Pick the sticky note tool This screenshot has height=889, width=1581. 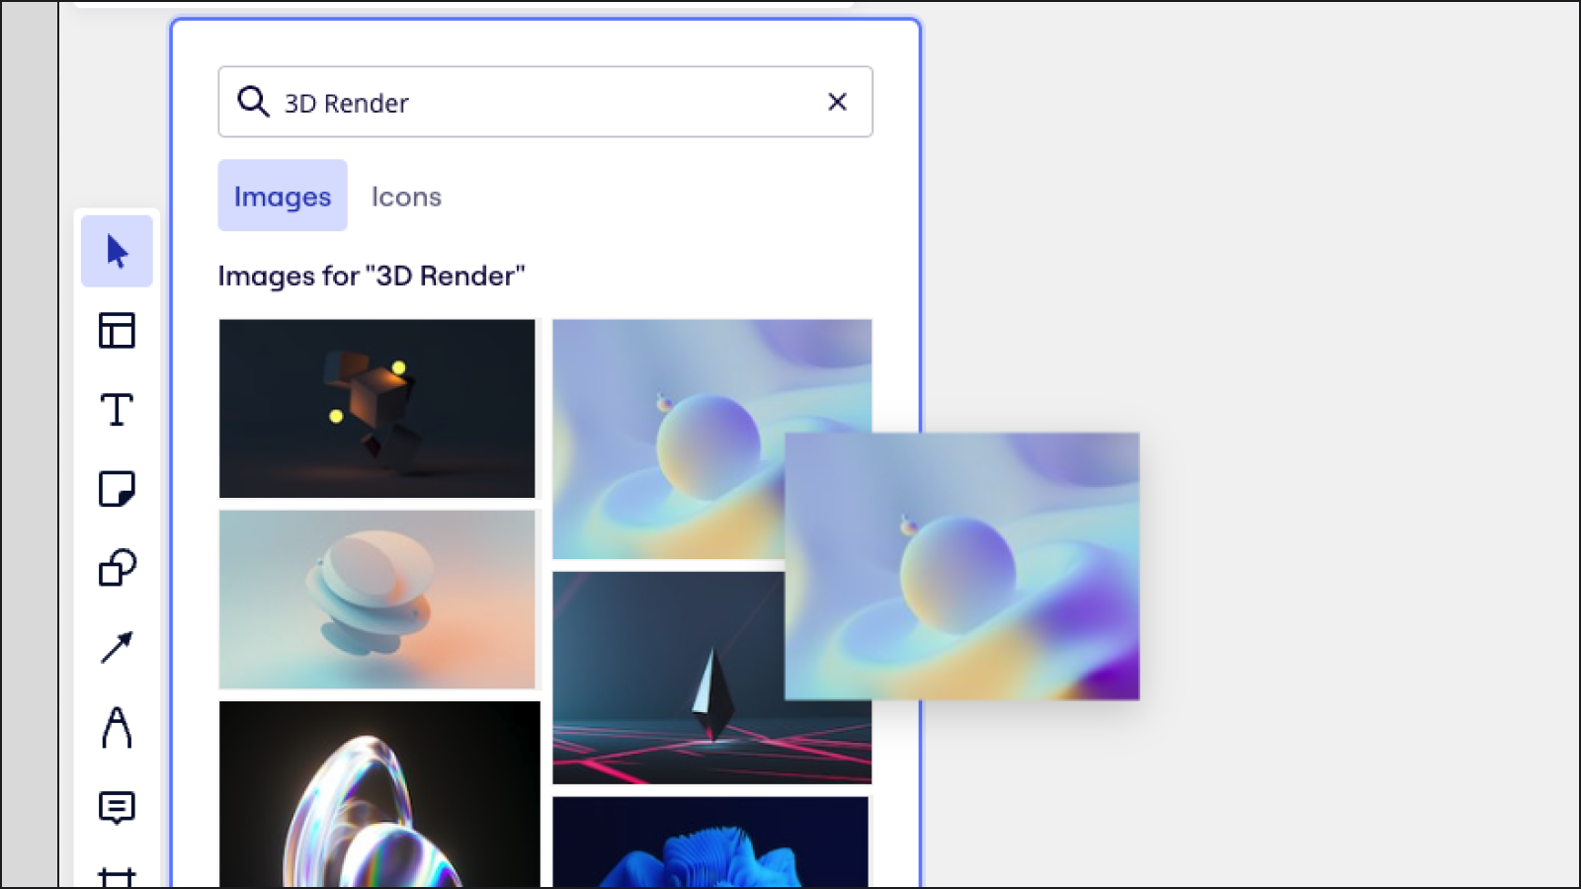coord(117,488)
